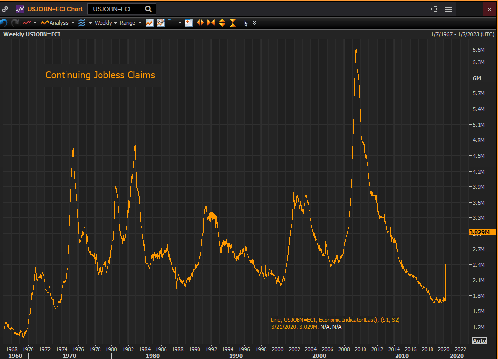Click the greyed redo arrow icon

point(15,23)
